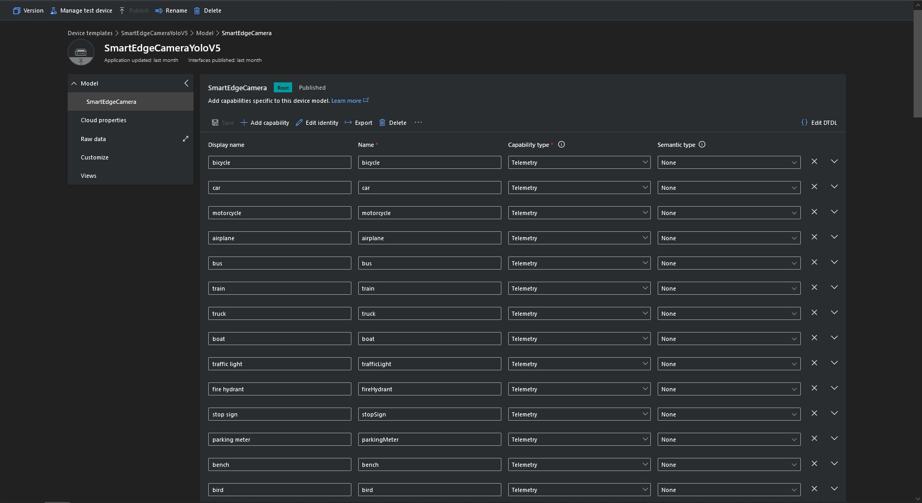This screenshot has height=503, width=922.
Task: Open the more options ellipsis menu
Action: pyautogui.click(x=418, y=123)
